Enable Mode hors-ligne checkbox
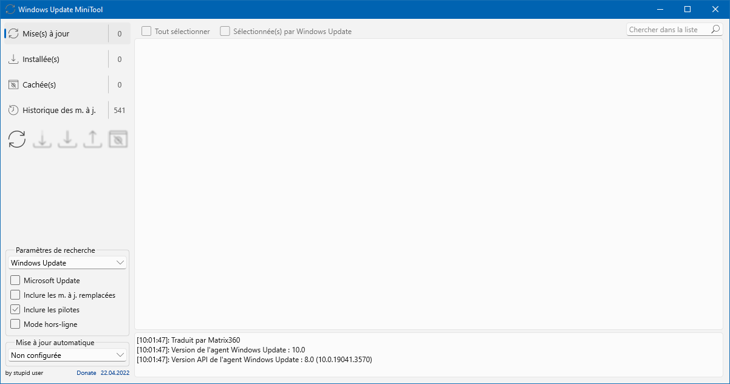 [16, 324]
